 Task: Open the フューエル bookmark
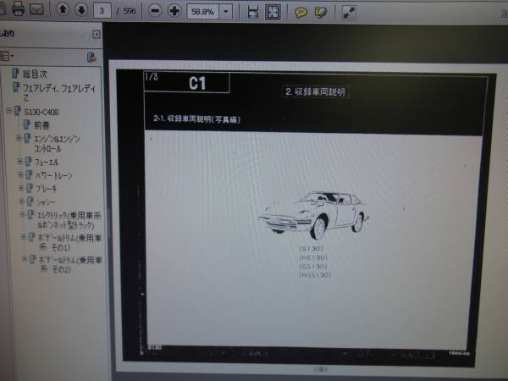pyautogui.click(x=47, y=162)
